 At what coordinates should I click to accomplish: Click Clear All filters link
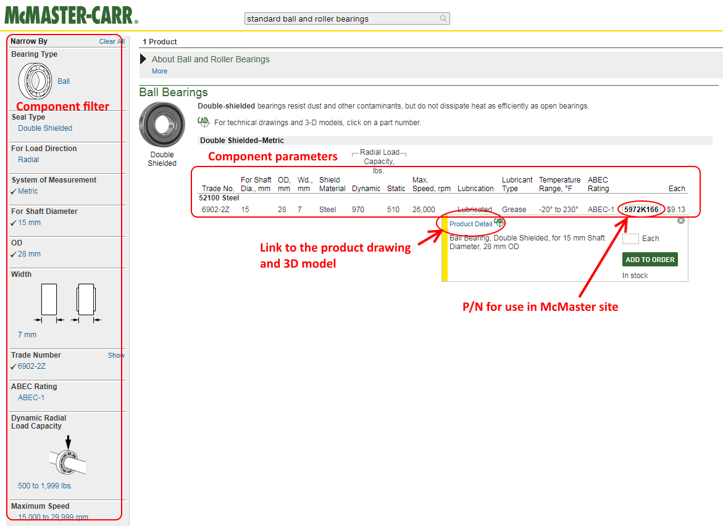click(112, 41)
